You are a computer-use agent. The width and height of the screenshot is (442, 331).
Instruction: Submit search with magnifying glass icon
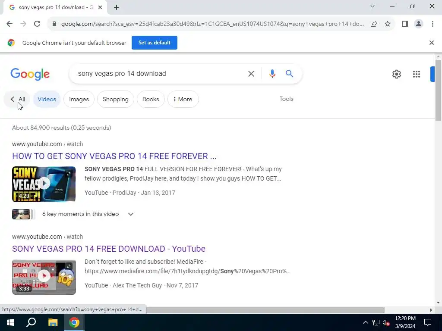click(x=289, y=74)
